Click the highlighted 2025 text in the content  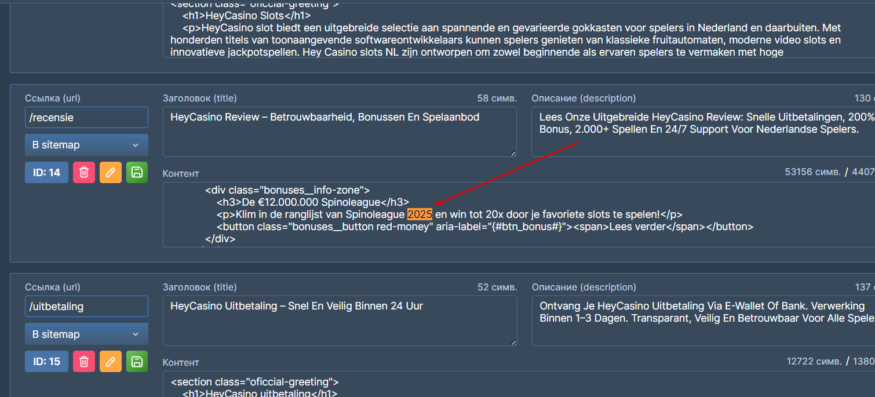(x=420, y=214)
